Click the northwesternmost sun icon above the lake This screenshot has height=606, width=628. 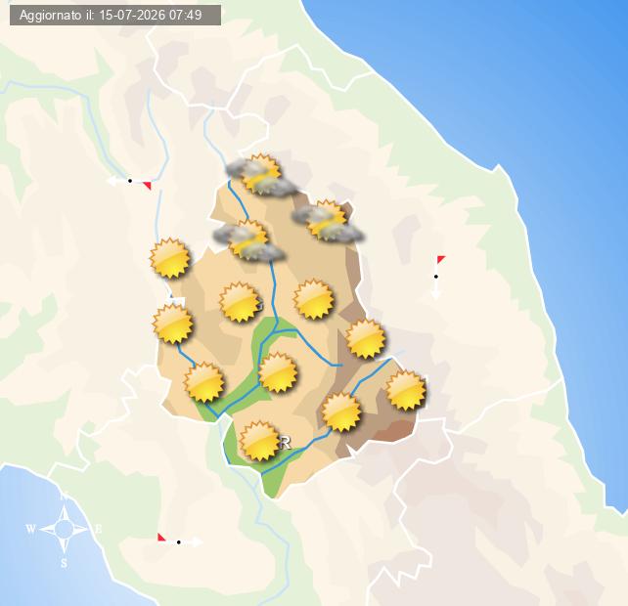click(x=169, y=258)
